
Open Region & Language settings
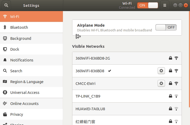[31, 82]
